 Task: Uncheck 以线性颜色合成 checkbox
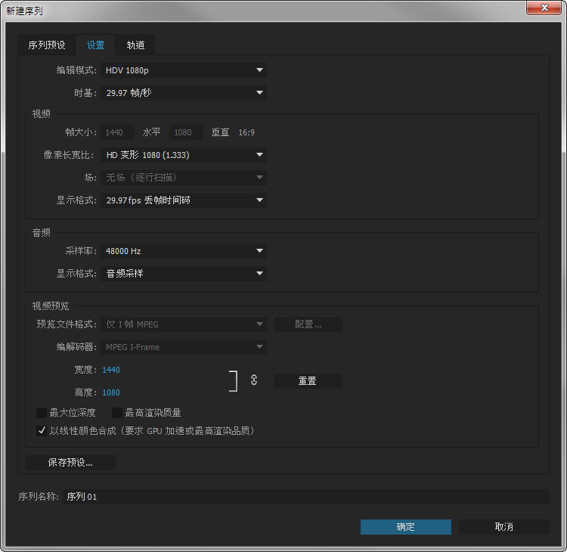(x=42, y=431)
